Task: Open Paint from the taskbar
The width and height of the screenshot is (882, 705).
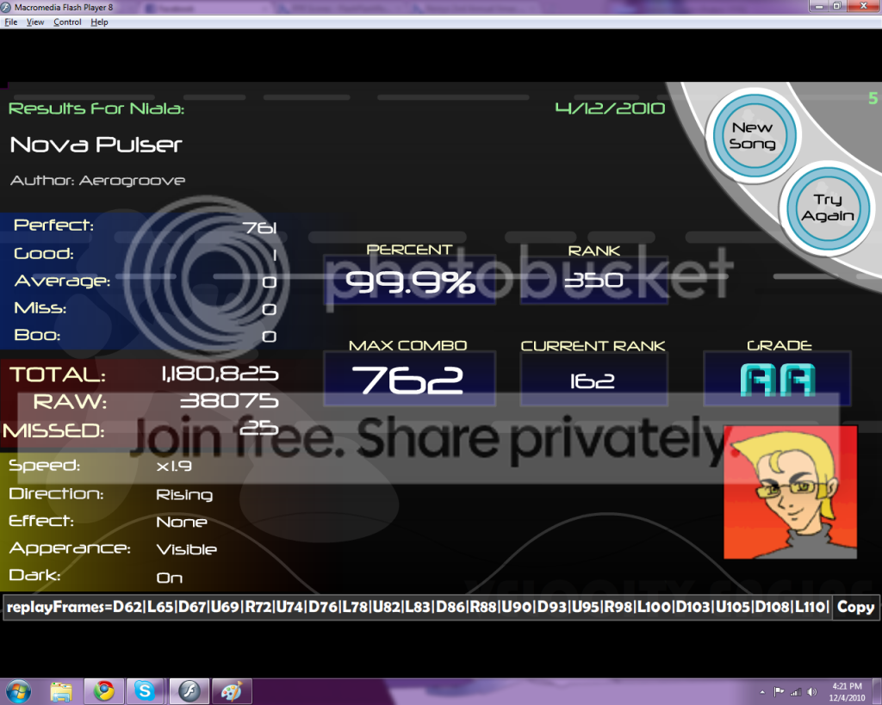Action: 232,690
